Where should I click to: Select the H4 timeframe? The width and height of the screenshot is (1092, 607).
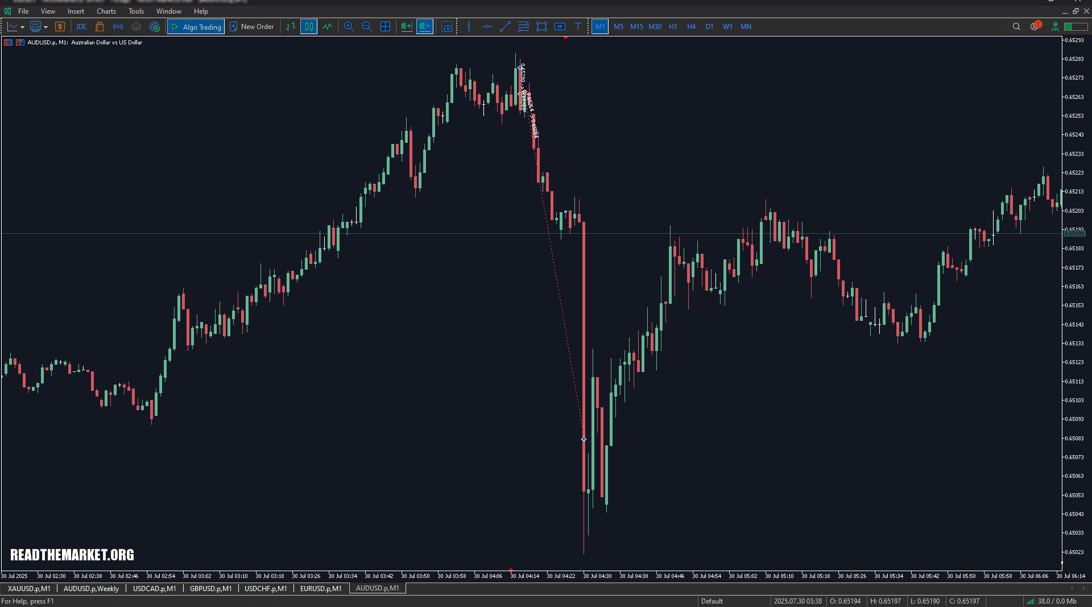coord(691,27)
